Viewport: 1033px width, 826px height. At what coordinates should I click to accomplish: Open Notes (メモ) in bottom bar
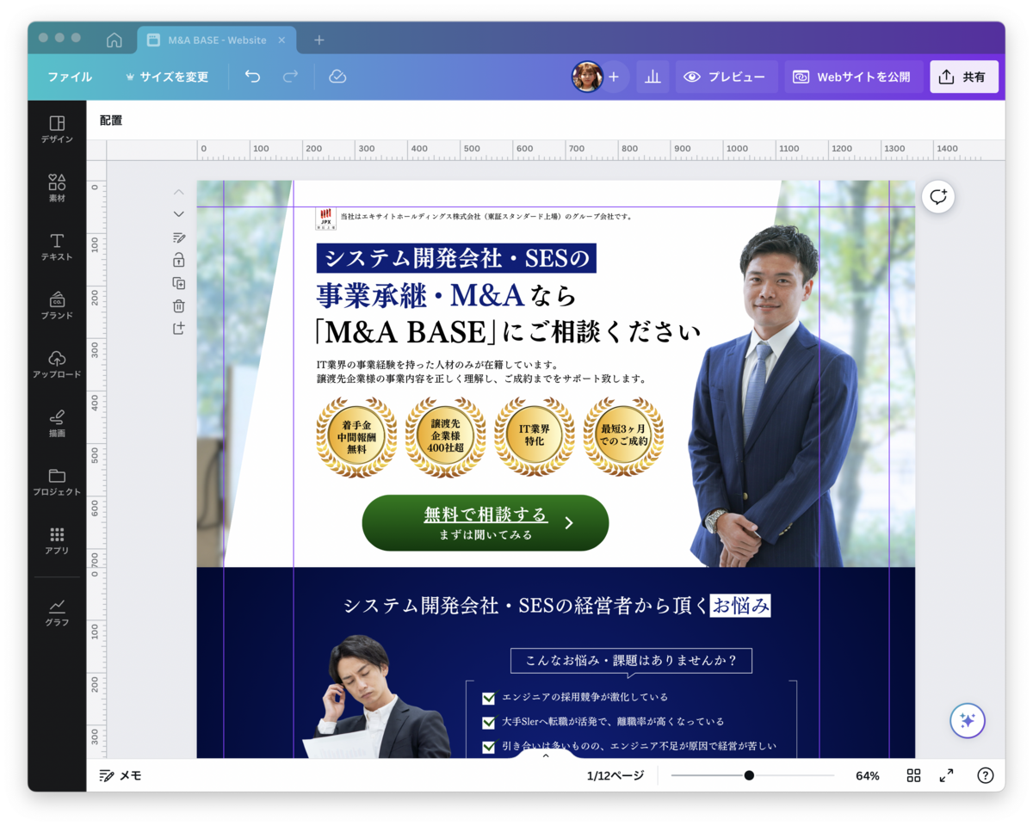click(121, 775)
